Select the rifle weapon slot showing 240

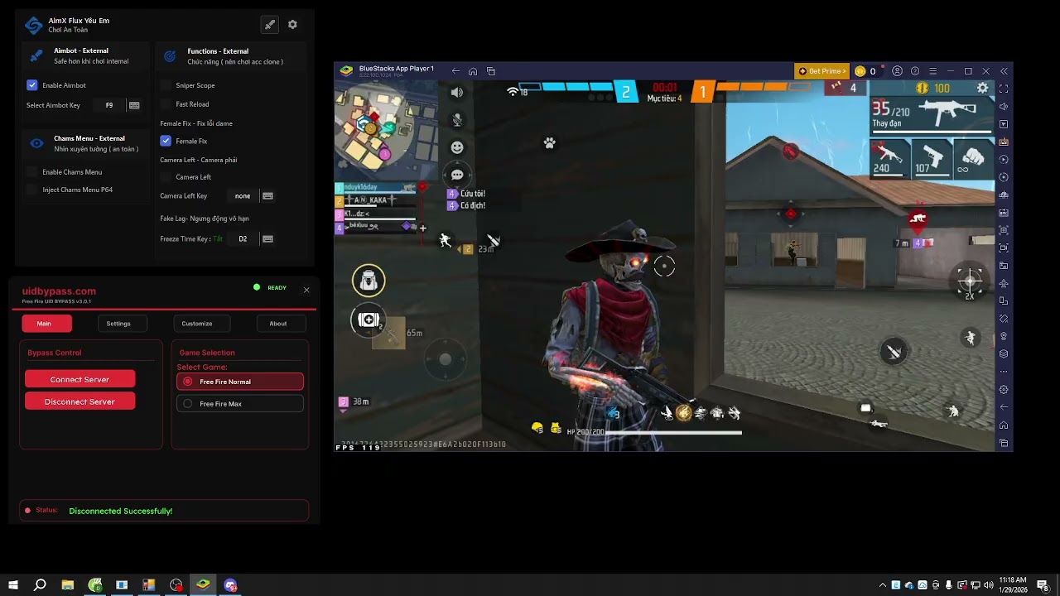coord(890,158)
